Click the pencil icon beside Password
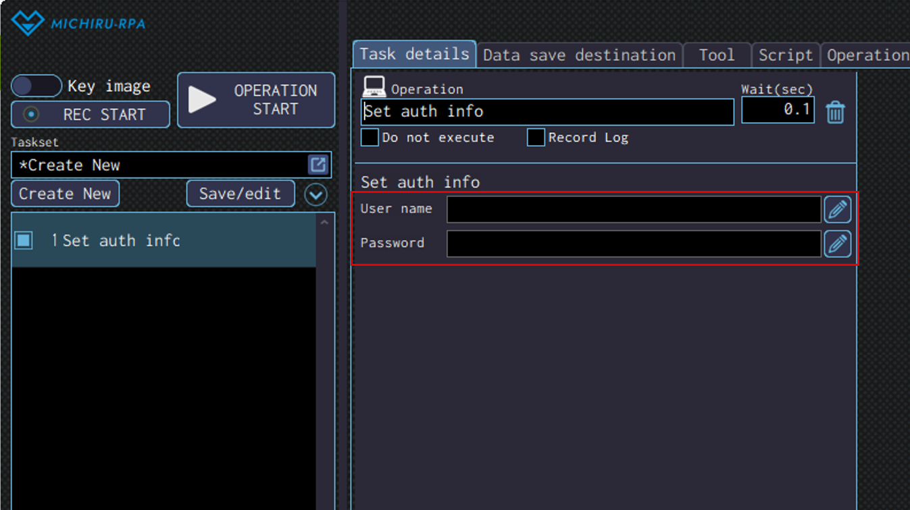Viewport: 910px width, 510px height. [x=837, y=244]
